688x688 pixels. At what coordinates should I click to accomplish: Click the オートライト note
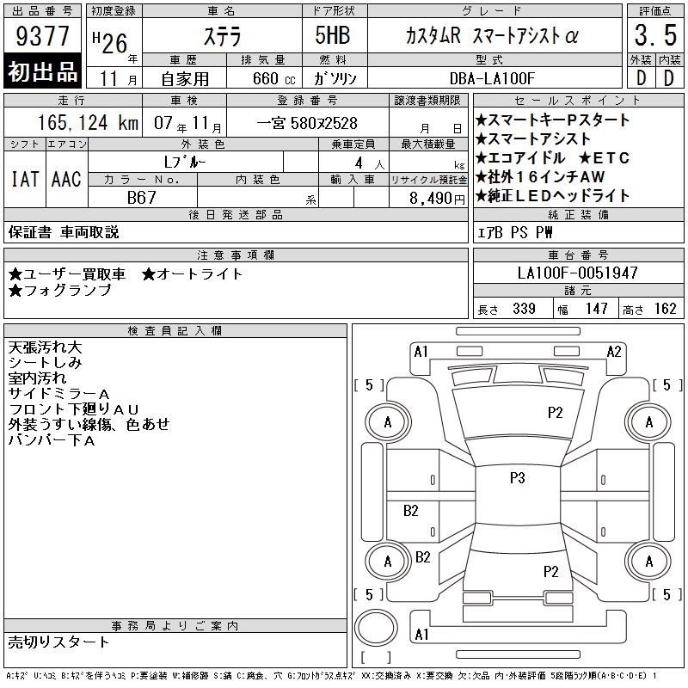[x=192, y=274]
